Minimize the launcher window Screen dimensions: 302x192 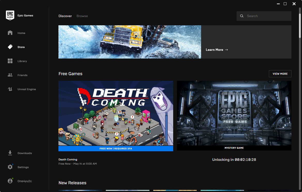[x=278, y=4]
